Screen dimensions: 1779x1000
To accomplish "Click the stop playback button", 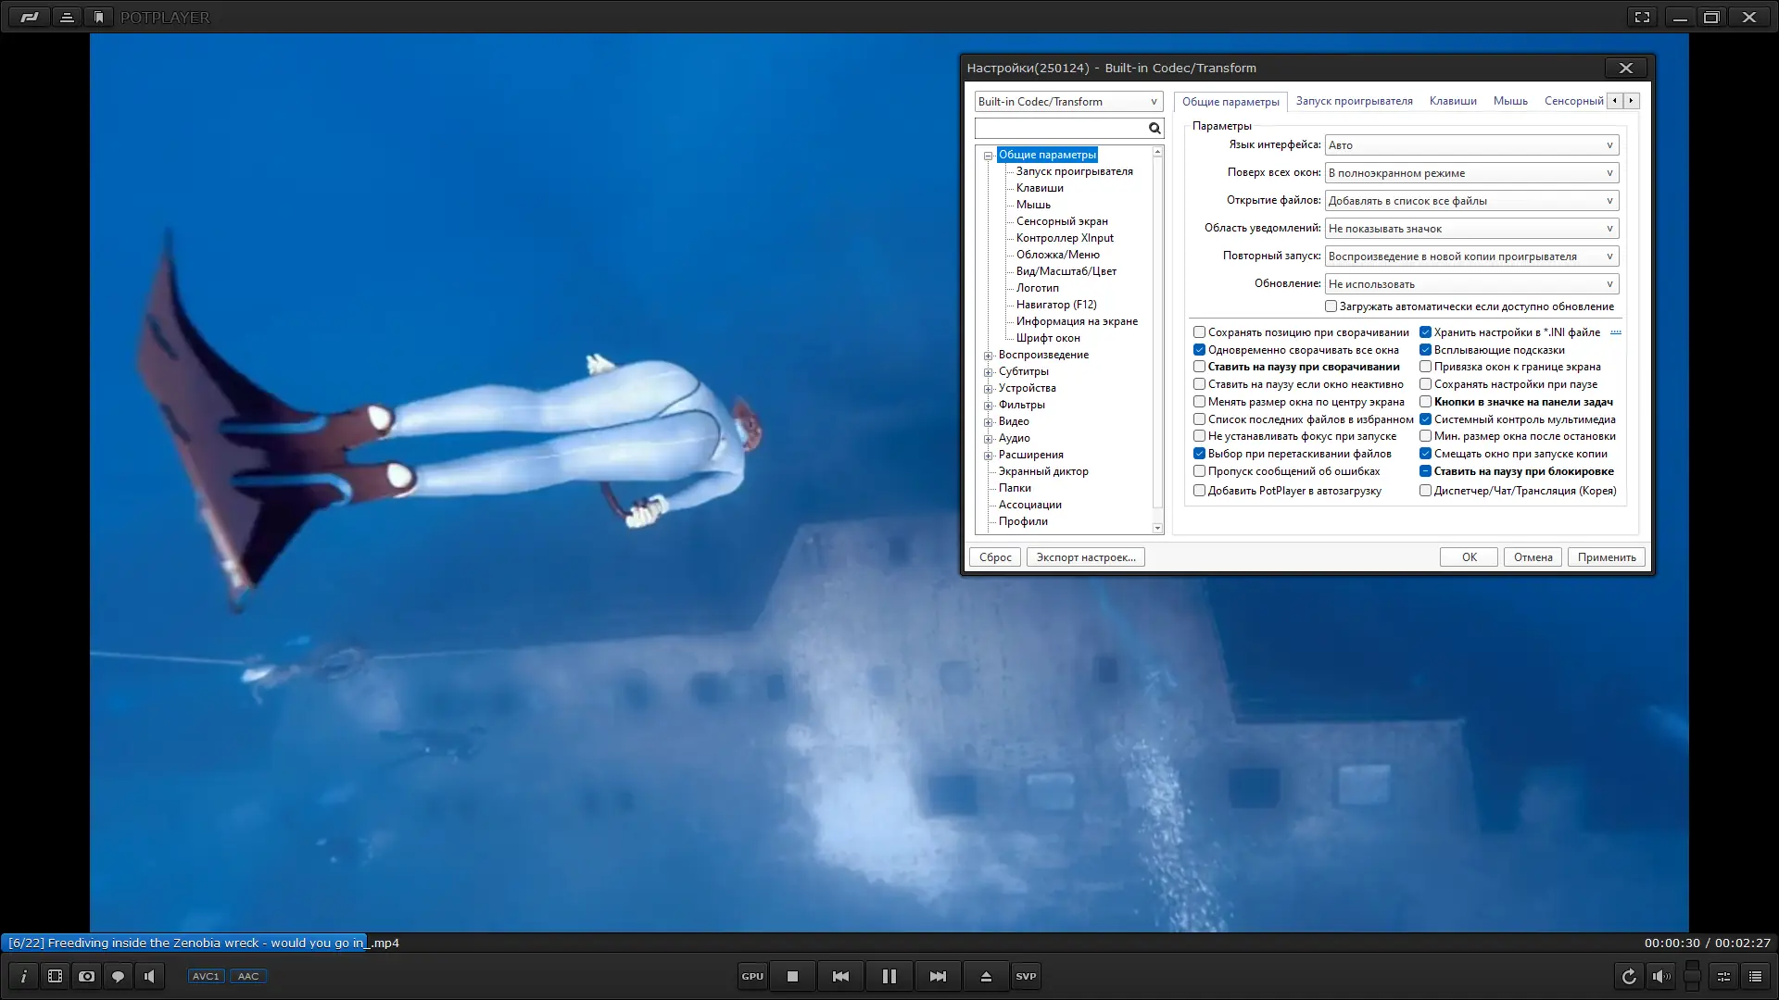I will (792, 976).
